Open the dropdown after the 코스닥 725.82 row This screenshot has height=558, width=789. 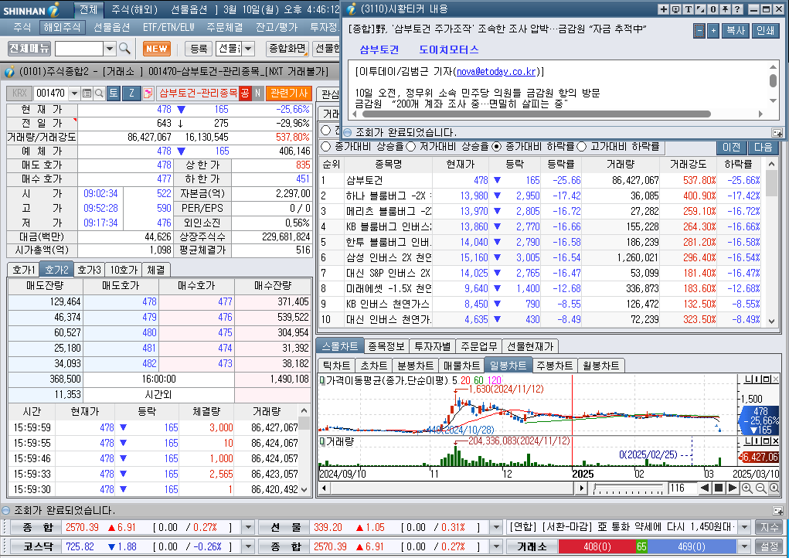248,546
